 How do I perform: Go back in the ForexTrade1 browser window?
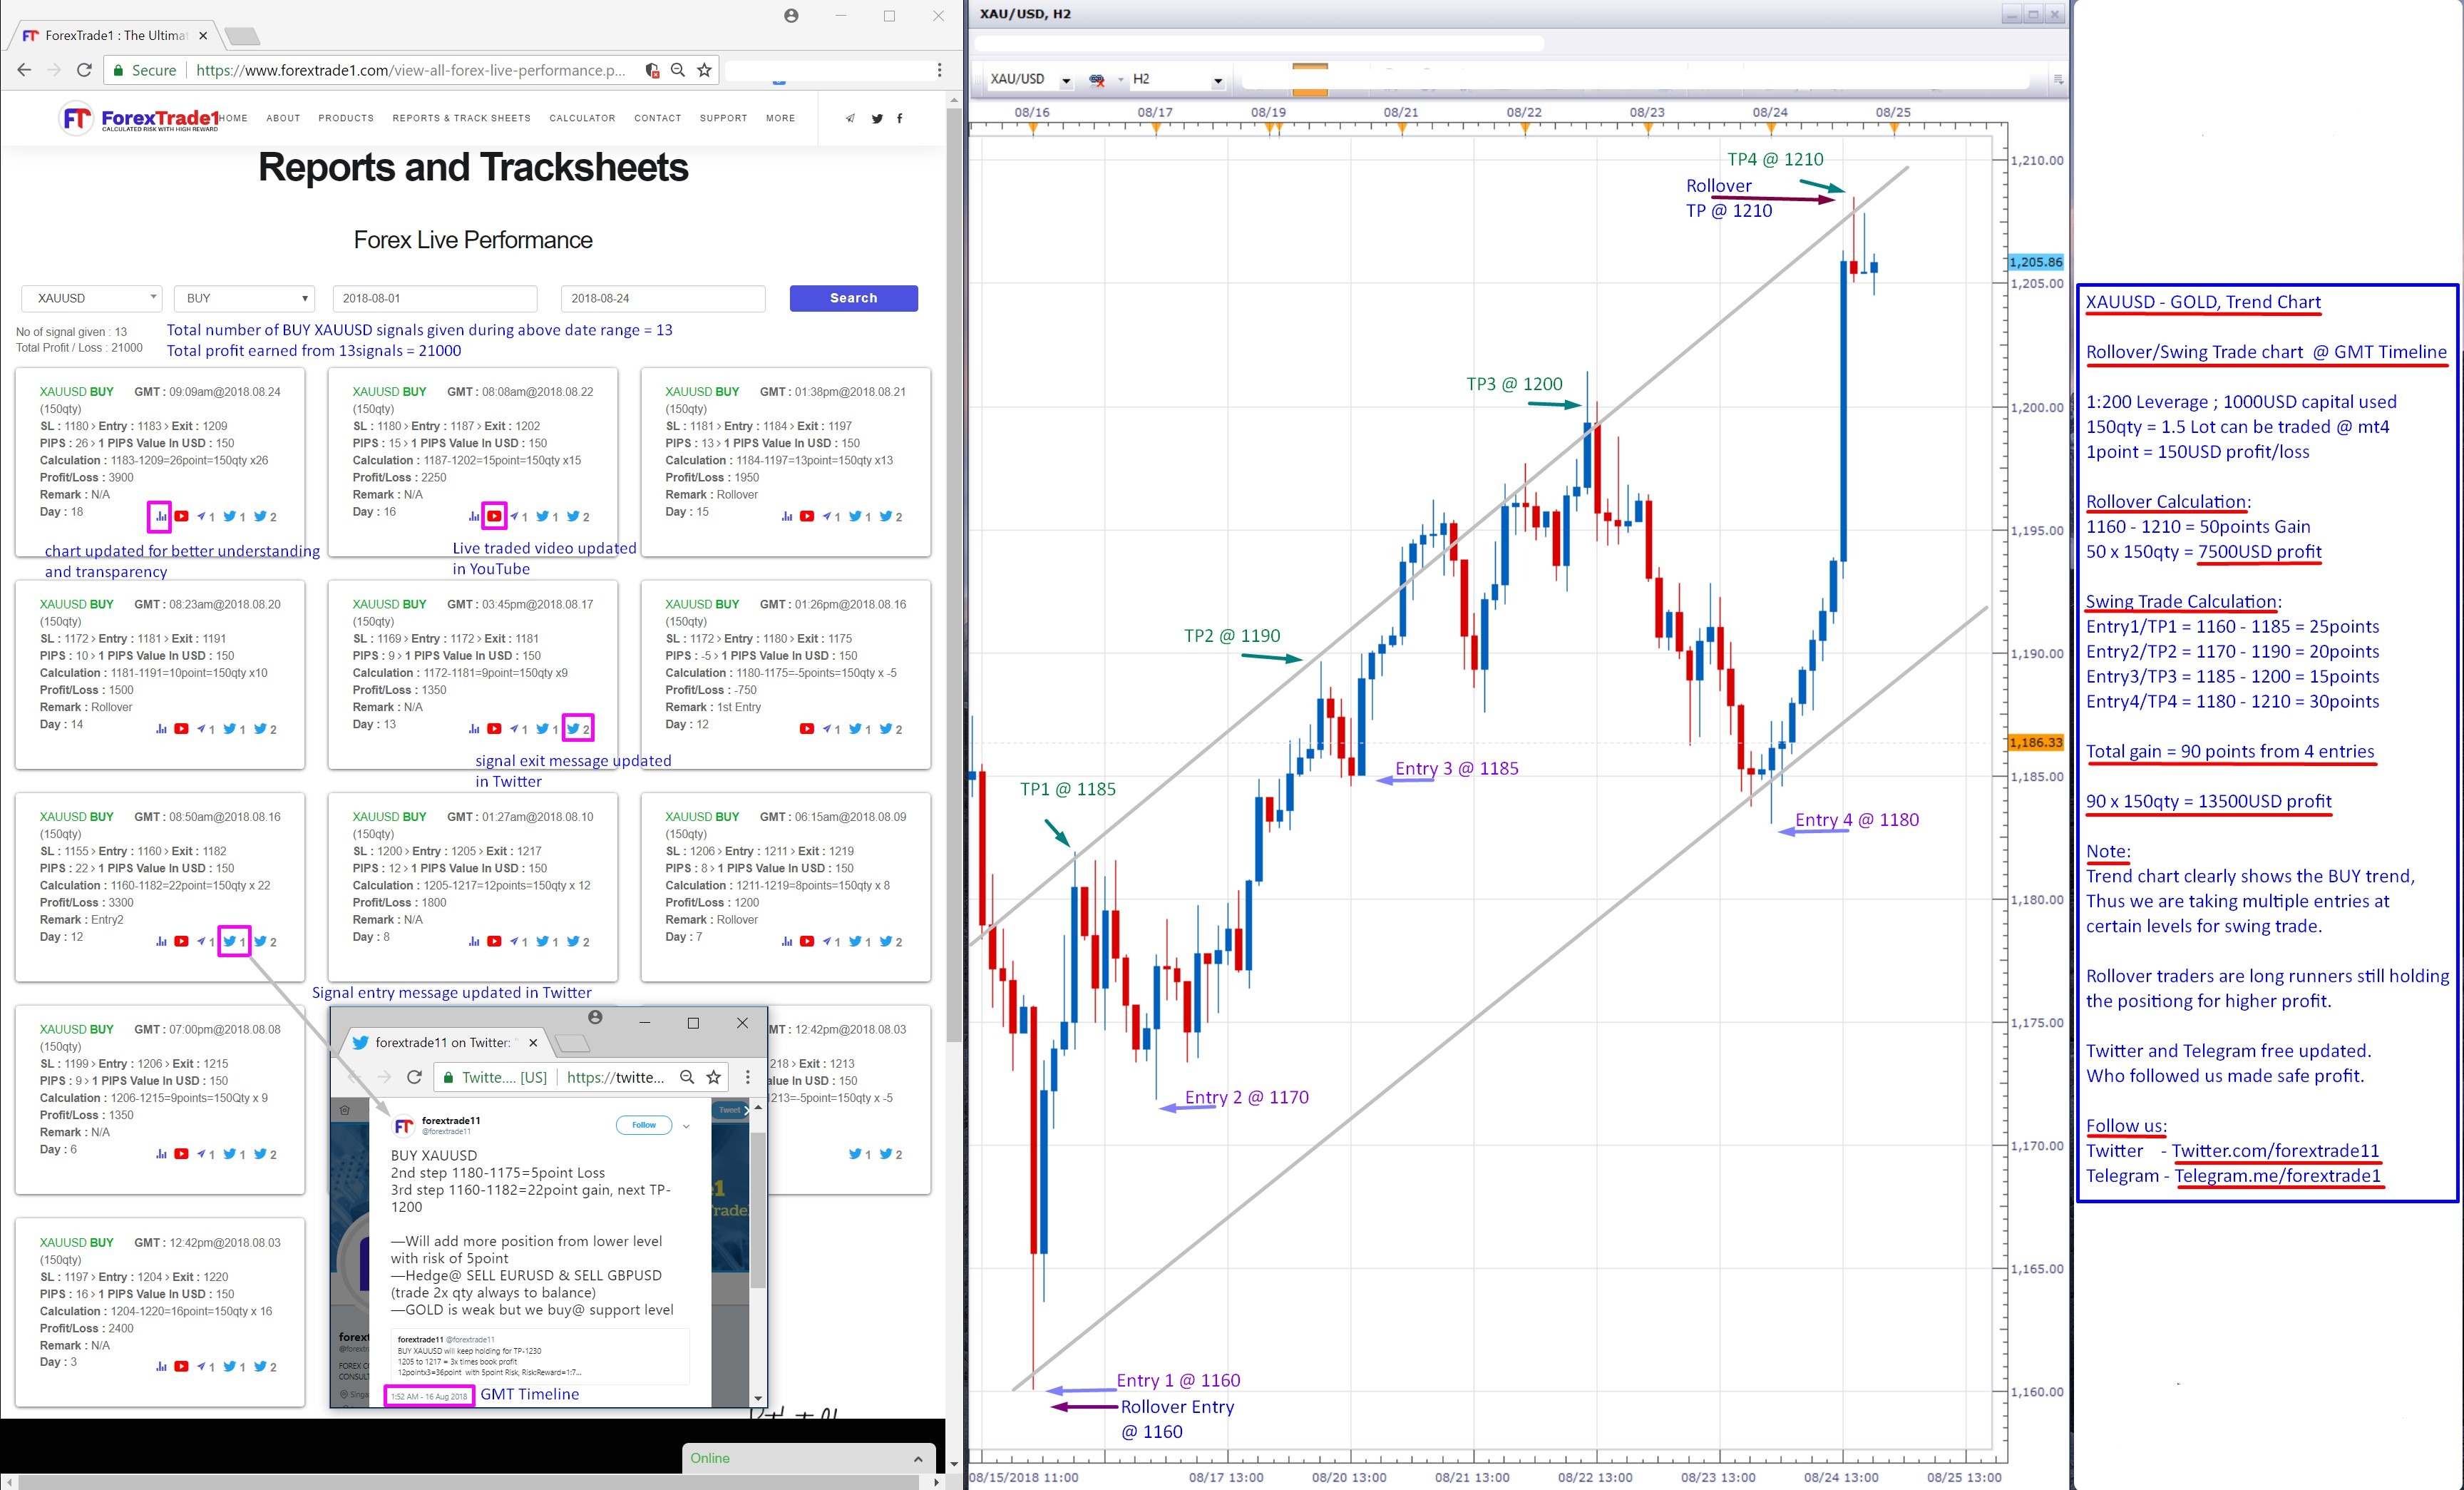tap(25, 70)
